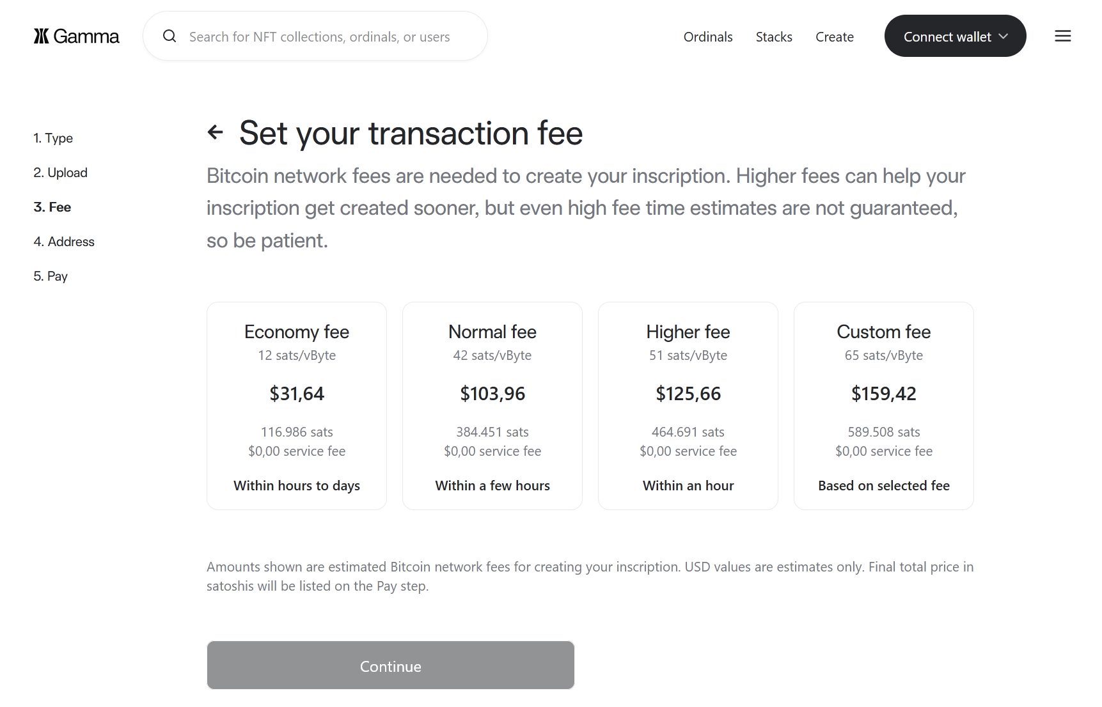The width and height of the screenshot is (1102, 707).
Task: Expand the Connect wallet dropdown chevron
Action: pyautogui.click(x=1004, y=36)
